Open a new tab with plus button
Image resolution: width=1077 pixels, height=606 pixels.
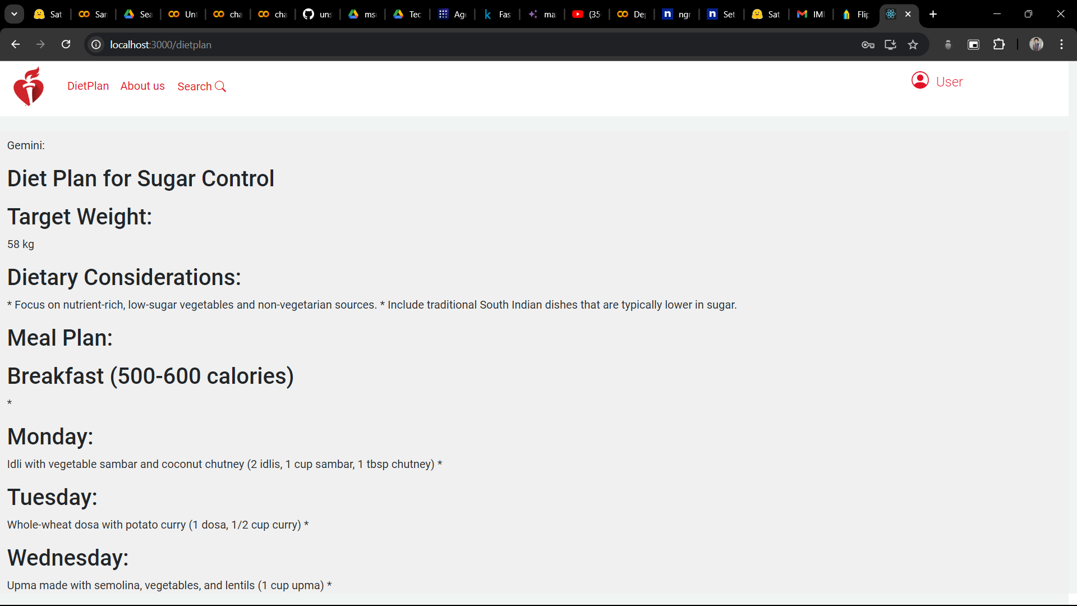[x=933, y=14]
